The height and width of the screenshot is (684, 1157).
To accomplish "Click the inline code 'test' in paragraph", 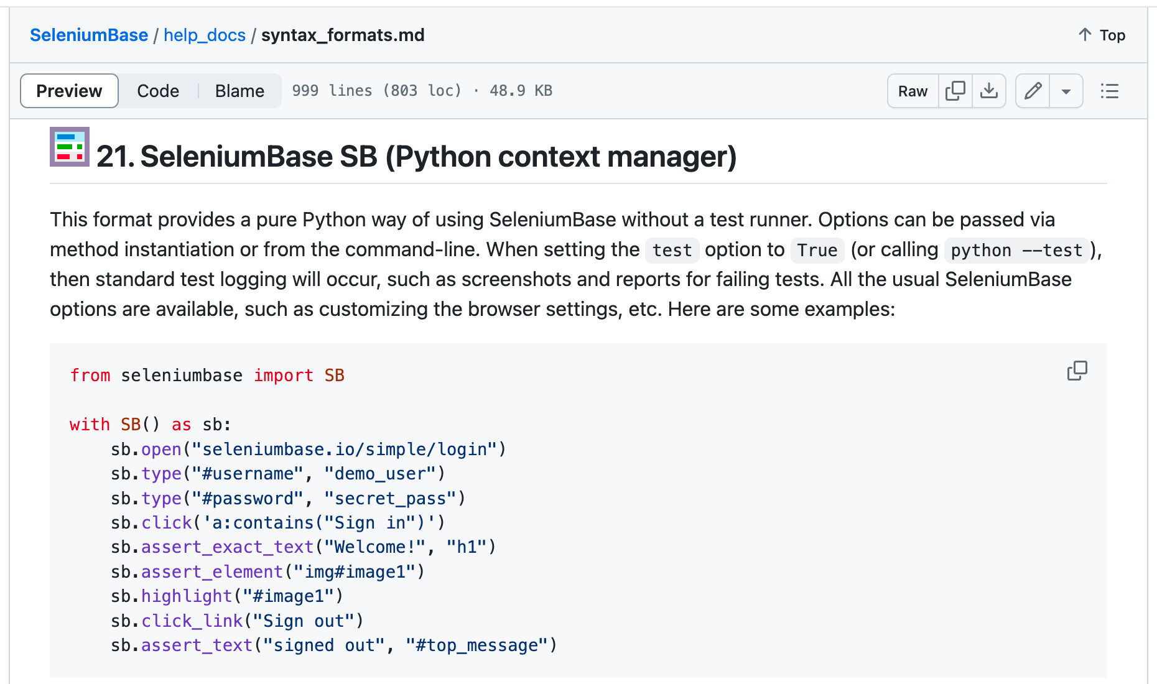I will pos(672,250).
